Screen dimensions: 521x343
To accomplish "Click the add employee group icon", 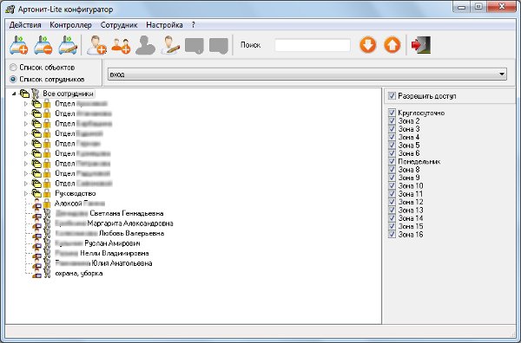I will coord(121,45).
